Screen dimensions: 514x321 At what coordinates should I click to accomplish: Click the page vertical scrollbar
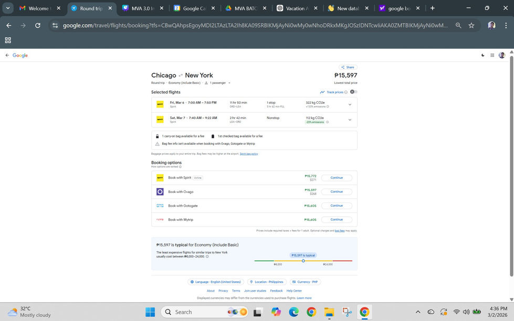coord(511,166)
